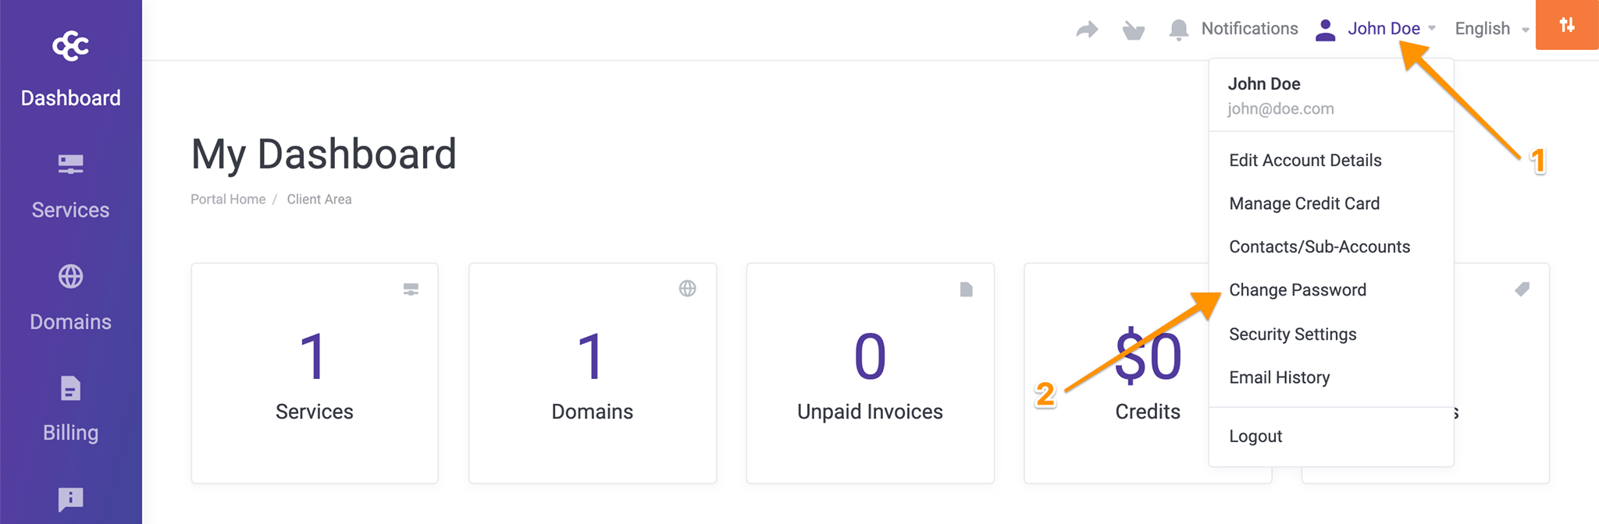Click the orange settings sliders button
The image size is (1599, 524).
tap(1566, 25)
